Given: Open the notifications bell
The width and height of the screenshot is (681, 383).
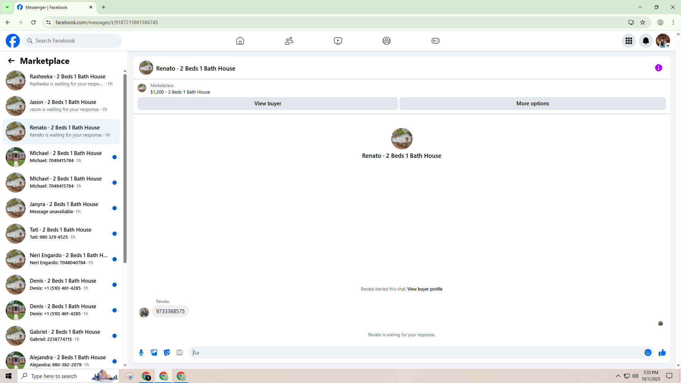Looking at the screenshot, I should [x=646, y=41].
